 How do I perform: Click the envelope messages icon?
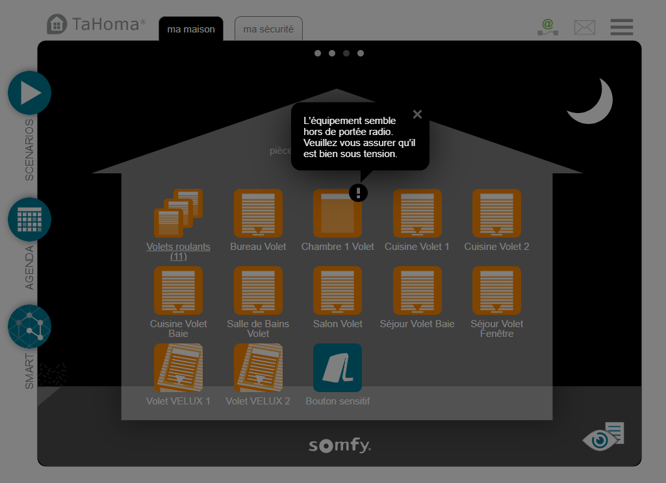click(x=585, y=27)
